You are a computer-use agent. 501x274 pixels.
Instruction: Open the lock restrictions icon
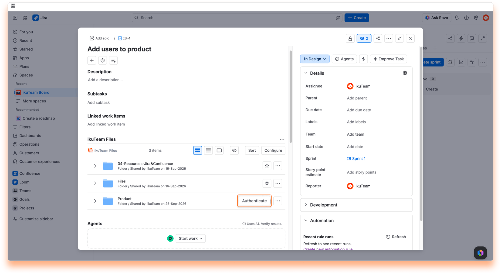350,38
